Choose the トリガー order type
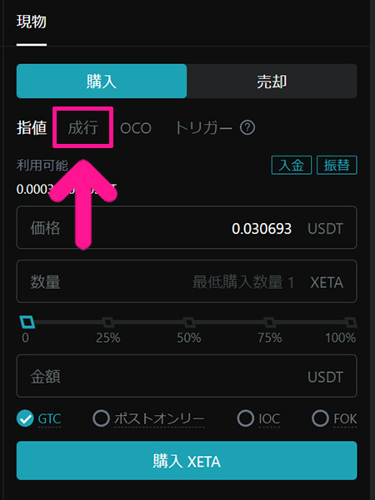 click(203, 128)
